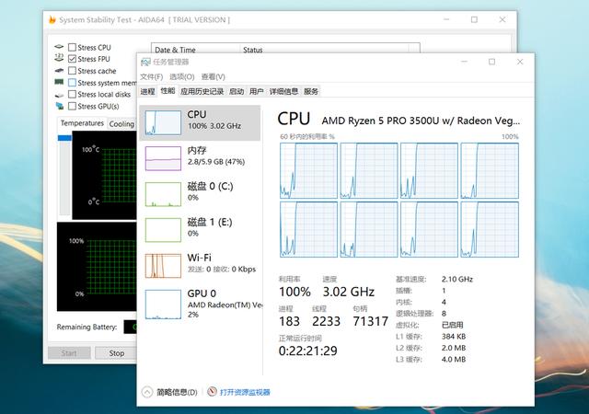Select the Wi-Fi item in sidebar
This screenshot has width=589, height=414.
point(200,265)
